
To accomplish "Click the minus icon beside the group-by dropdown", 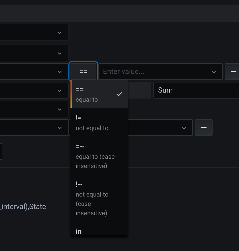I will (x=203, y=128).
